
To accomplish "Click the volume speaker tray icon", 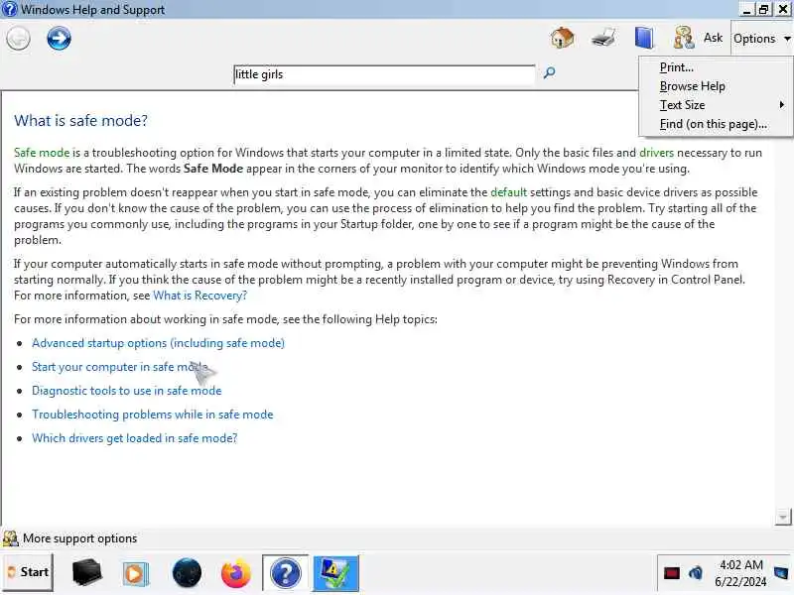I will point(697,573).
